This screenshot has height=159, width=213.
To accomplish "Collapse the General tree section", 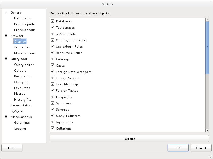I will 6,12.
